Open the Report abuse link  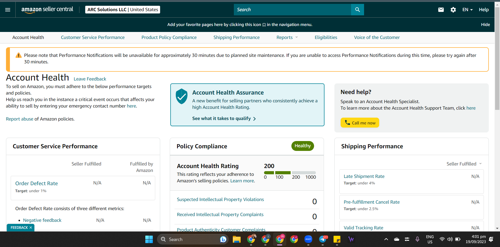coord(20,119)
